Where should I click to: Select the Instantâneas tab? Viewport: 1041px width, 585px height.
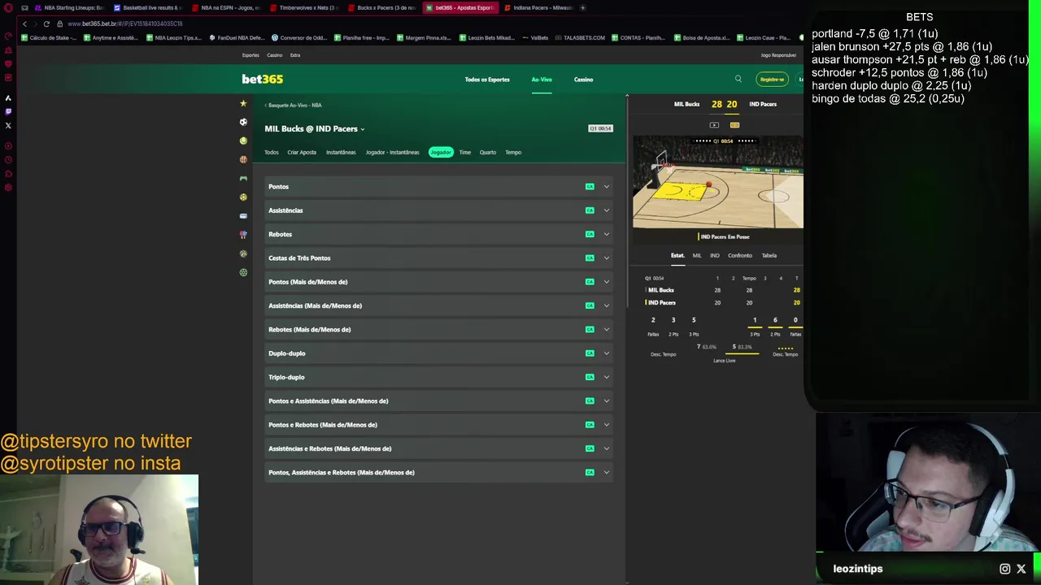pyautogui.click(x=341, y=152)
